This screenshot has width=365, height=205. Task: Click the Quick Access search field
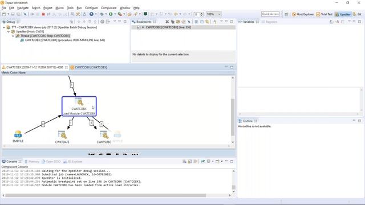[270, 14]
